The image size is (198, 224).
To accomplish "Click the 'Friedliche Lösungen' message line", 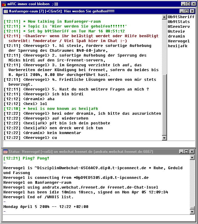I will coord(80,82).
